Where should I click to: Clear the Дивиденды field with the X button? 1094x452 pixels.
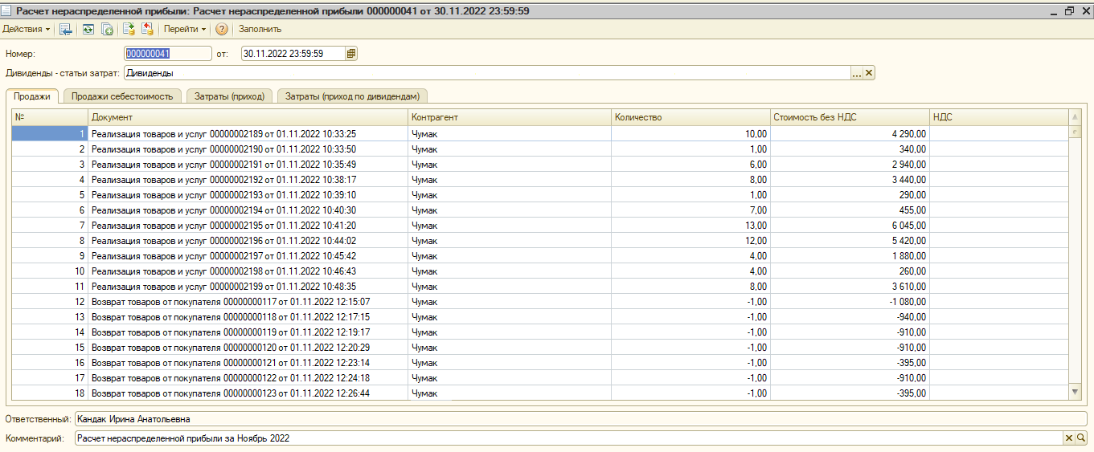[x=869, y=73]
